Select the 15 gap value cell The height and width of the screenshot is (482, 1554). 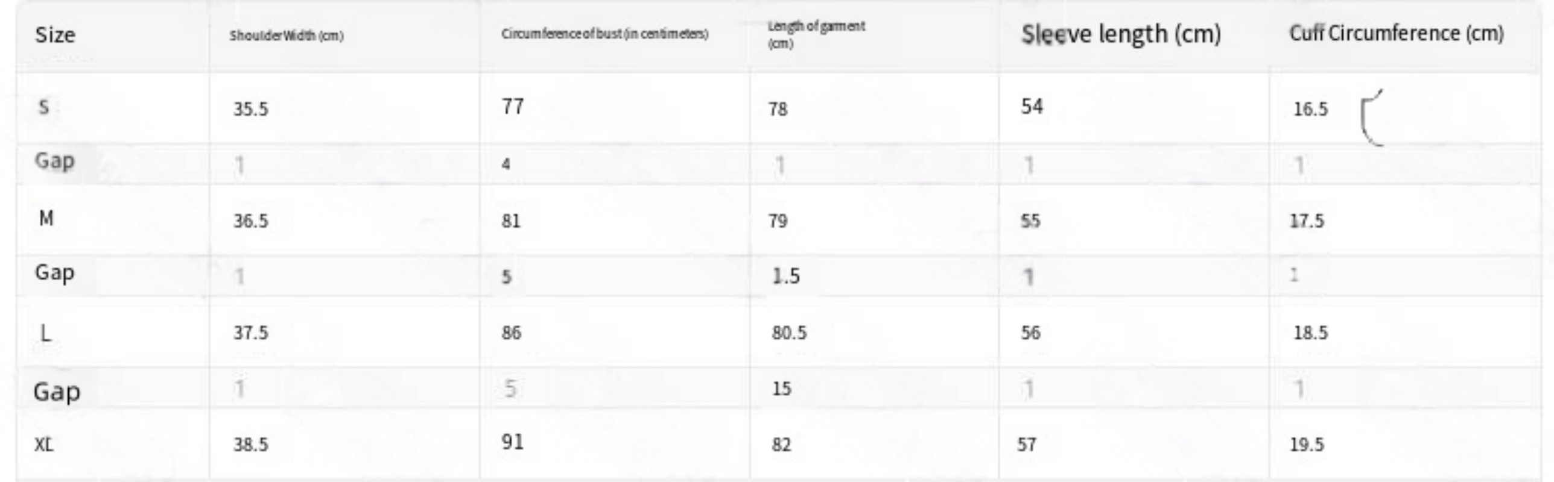pyautogui.click(x=781, y=389)
